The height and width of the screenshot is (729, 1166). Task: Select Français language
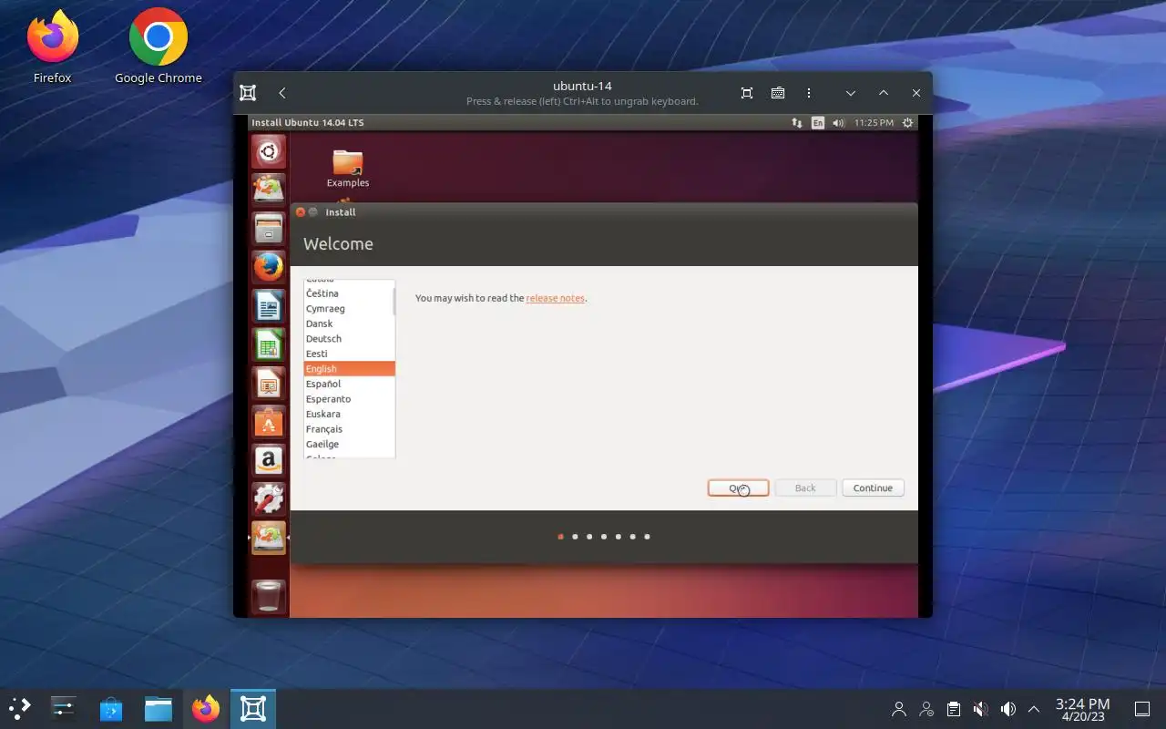point(349,429)
